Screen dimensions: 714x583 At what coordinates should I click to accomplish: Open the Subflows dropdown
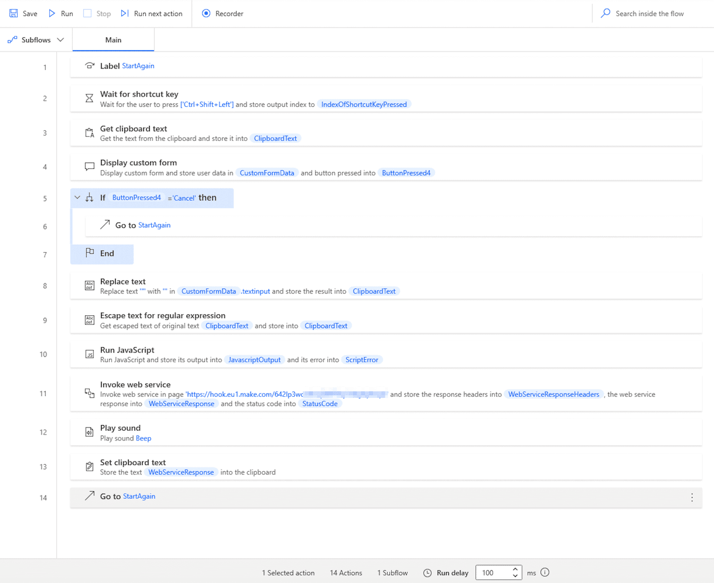pos(60,39)
